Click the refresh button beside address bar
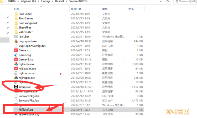Viewport: 197px width, 118px height. 168,1
